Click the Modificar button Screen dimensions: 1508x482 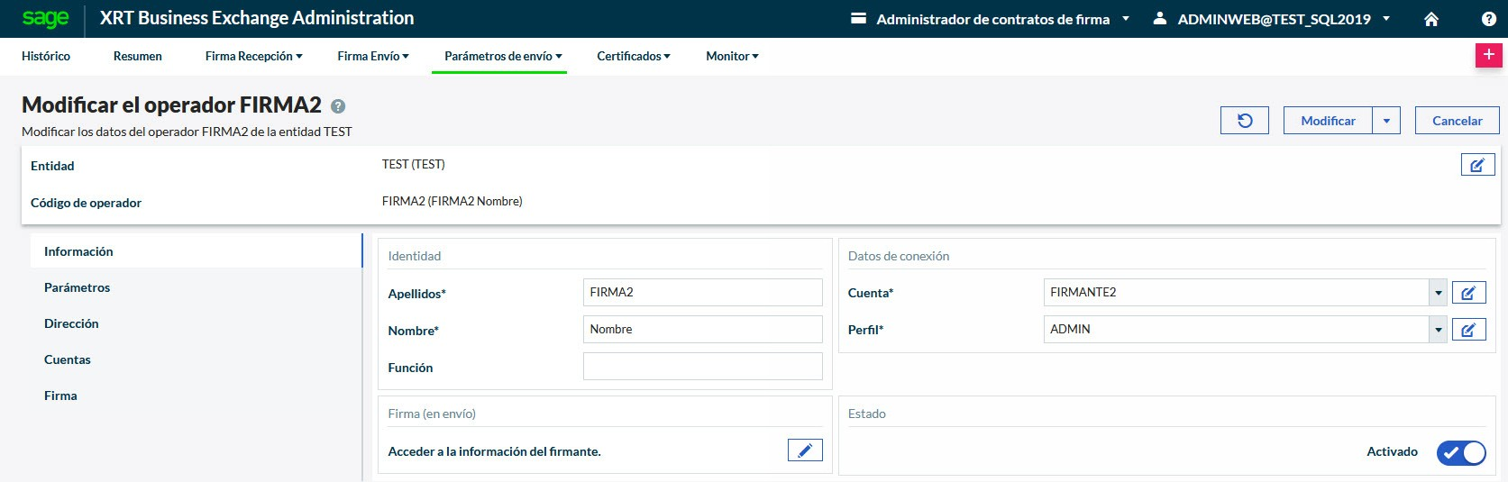(1328, 121)
